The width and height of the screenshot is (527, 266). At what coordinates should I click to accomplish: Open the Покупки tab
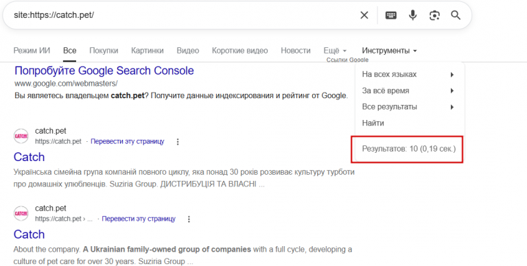(x=104, y=51)
